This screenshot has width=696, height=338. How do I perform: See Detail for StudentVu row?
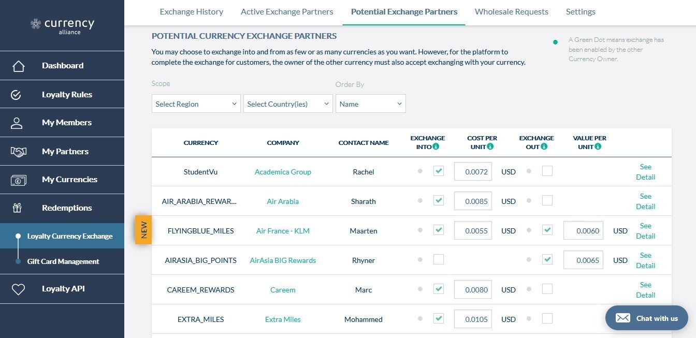[646, 172]
